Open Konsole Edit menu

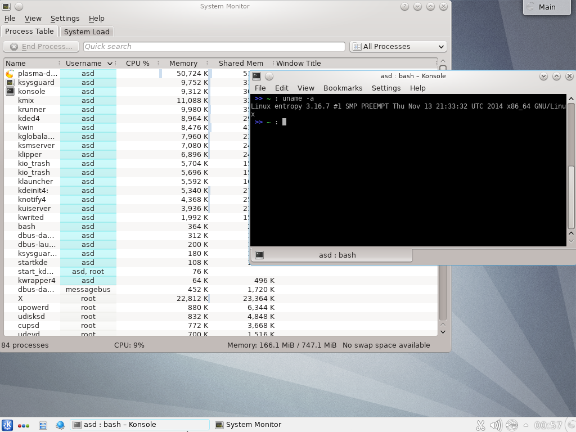click(282, 88)
